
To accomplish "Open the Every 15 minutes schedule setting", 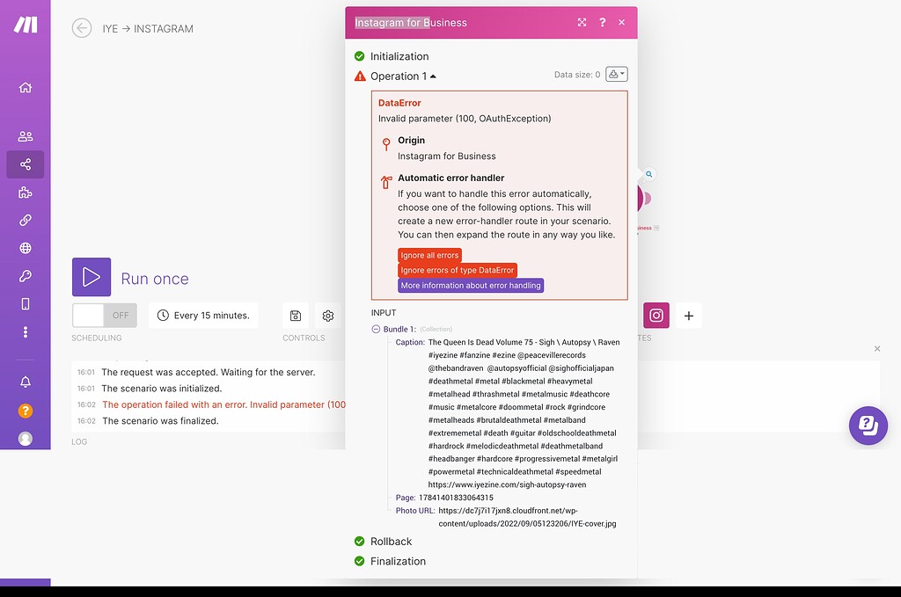I will tap(203, 315).
